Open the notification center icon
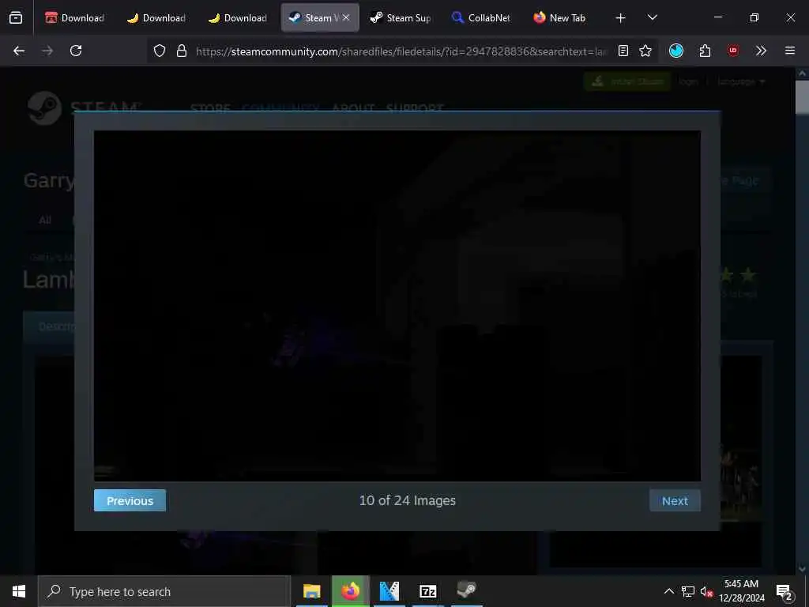The height and width of the screenshot is (607, 809). pos(785,591)
